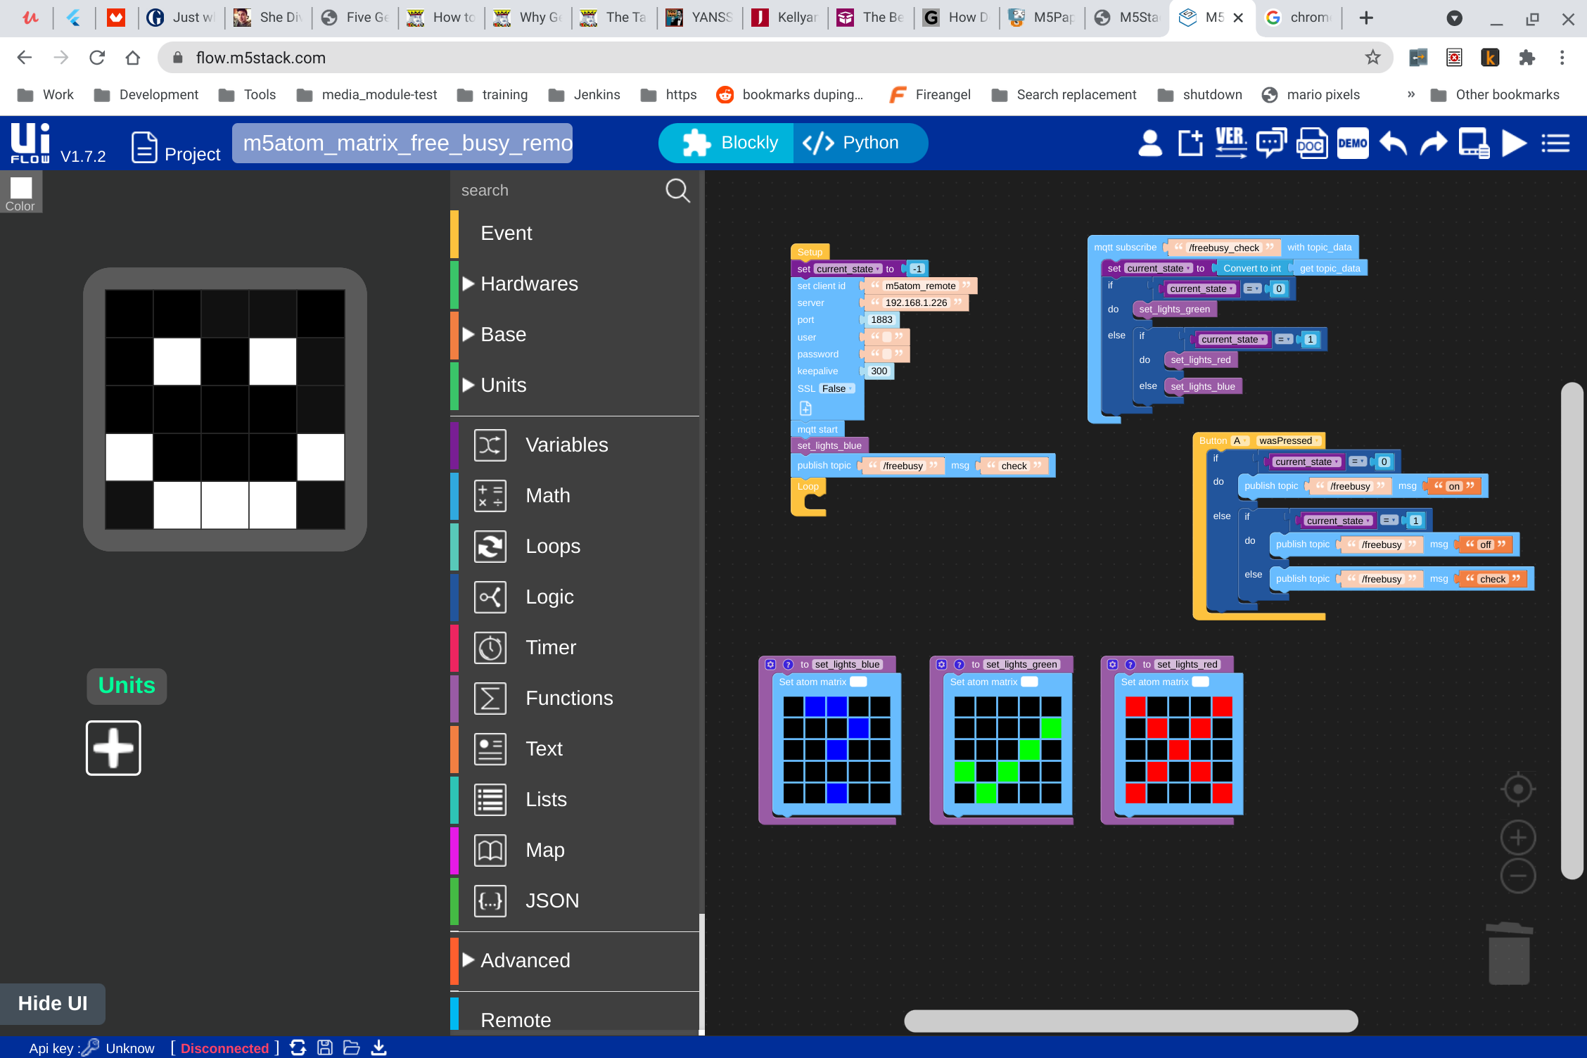The width and height of the screenshot is (1587, 1058).
Task: Click the Undo arrow icon
Action: pos(1393,144)
